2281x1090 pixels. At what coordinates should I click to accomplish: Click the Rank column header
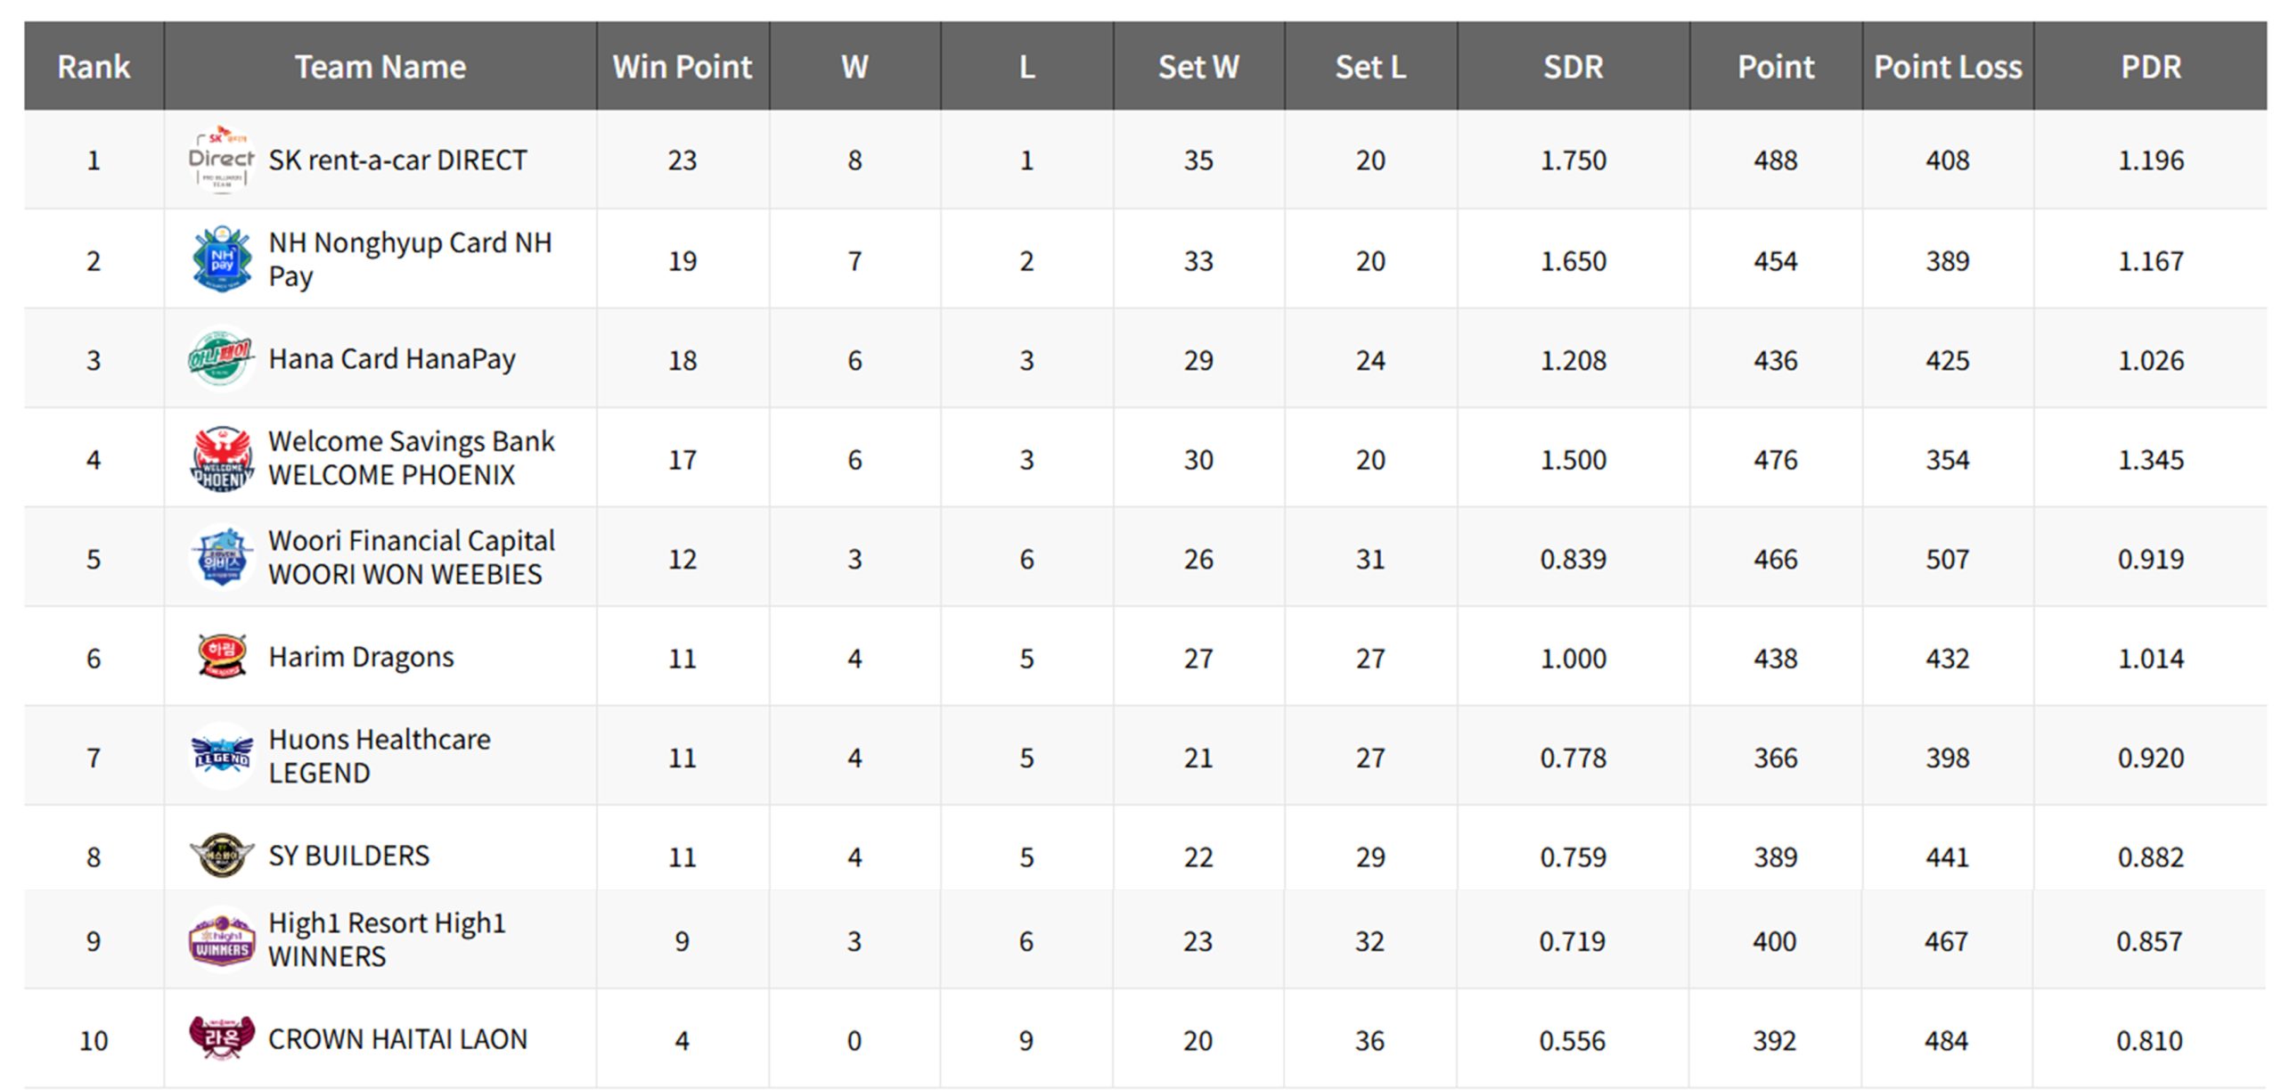point(94,67)
